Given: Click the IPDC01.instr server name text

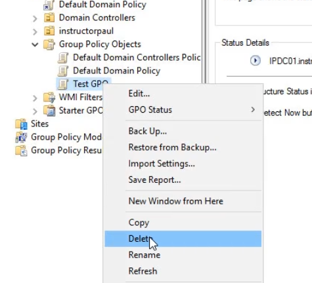Looking at the screenshot, I should coord(290,61).
